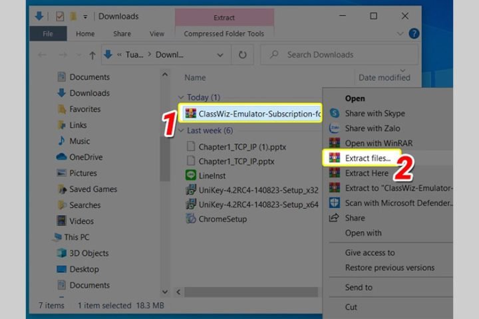Expand the quick access toolbar dropdown arrow
Viewport: 479px width, 319px height.
pyautogui.click(x=87, y=16)
